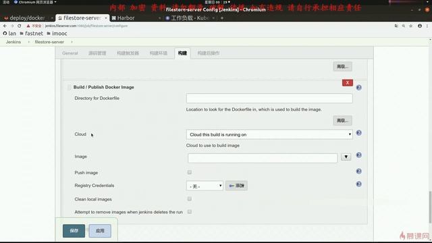Switch to the deploy/docker browser tab
Image resolution: width=432 pixels, height=243 pixels.
(28, 18)
